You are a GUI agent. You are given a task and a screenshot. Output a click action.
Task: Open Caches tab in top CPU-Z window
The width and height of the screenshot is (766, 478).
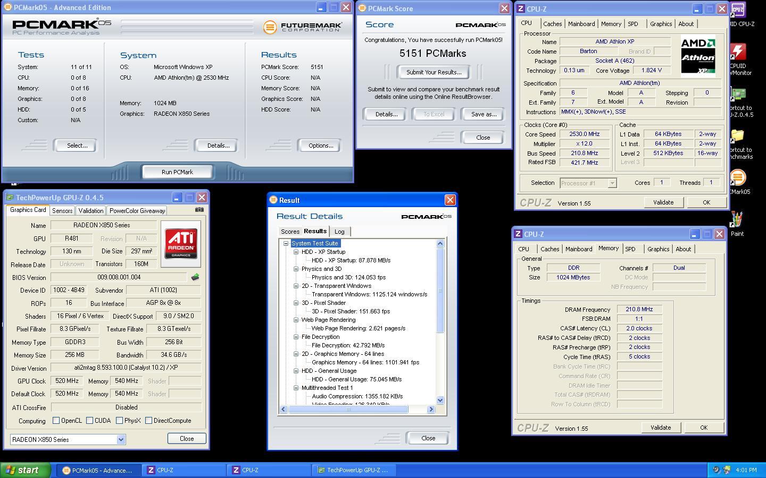point(552,24)
